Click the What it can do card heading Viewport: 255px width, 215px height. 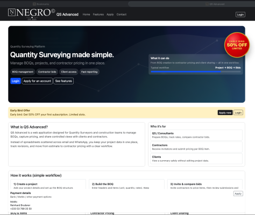click(160, 58)
